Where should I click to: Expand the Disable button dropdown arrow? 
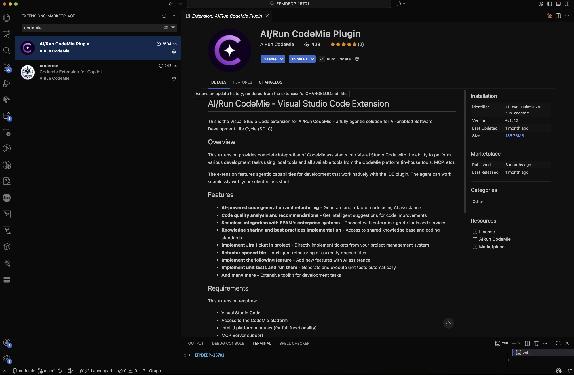point(282,59)
